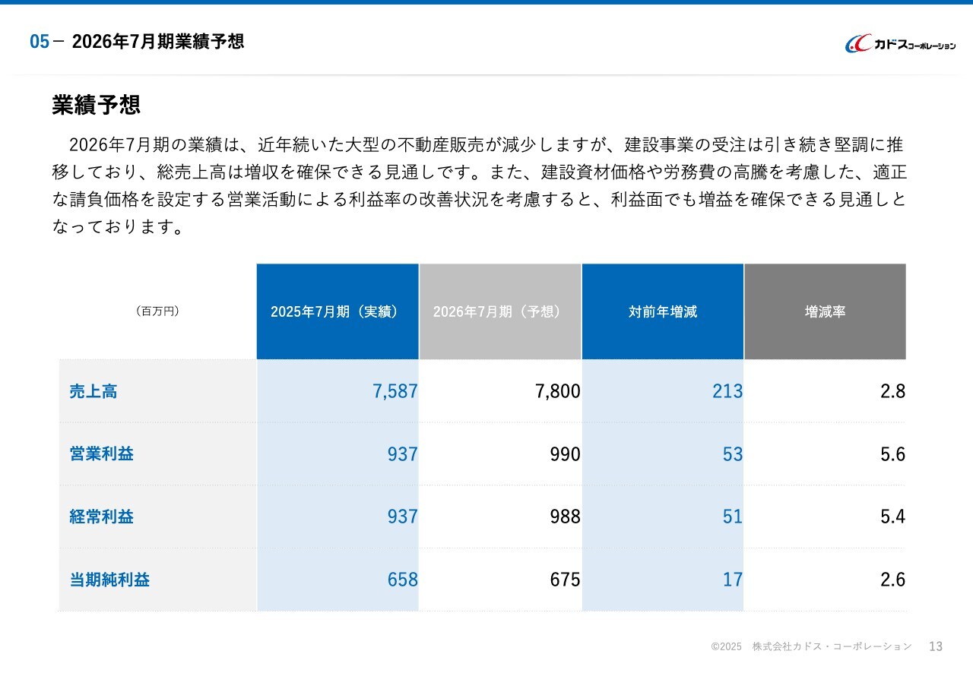
Task: Select the 売上高 row label
Action: click(93, 391)
